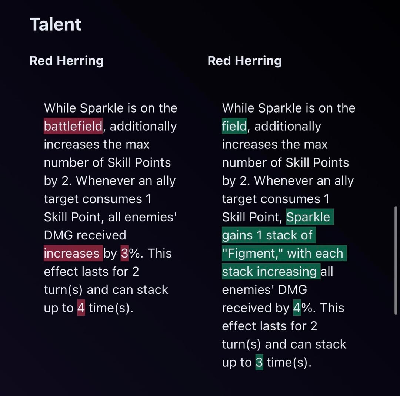Click the red-highlighted "4" stack count
Viewport: 400px width, 396px height.
[x=81, y=308]
